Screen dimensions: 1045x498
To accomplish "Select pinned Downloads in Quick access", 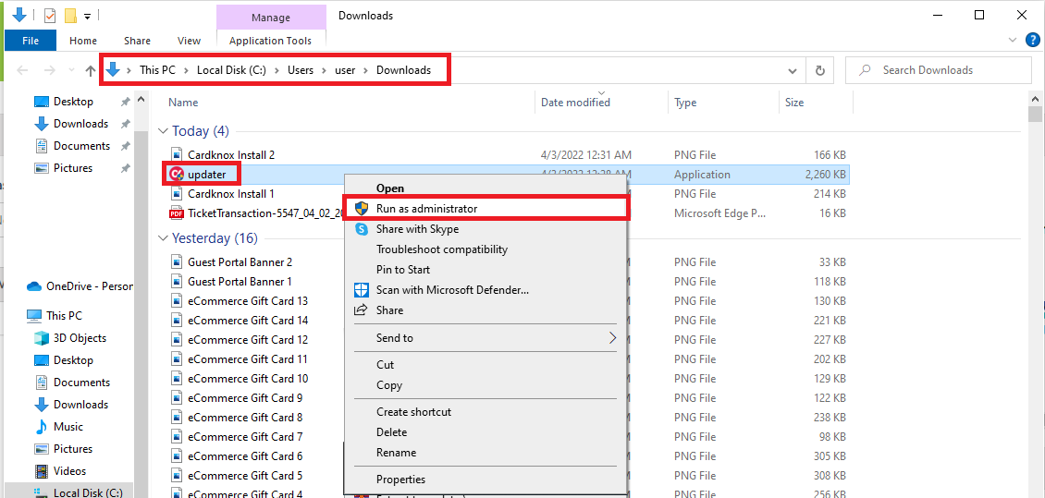I will tap(80, 124).
